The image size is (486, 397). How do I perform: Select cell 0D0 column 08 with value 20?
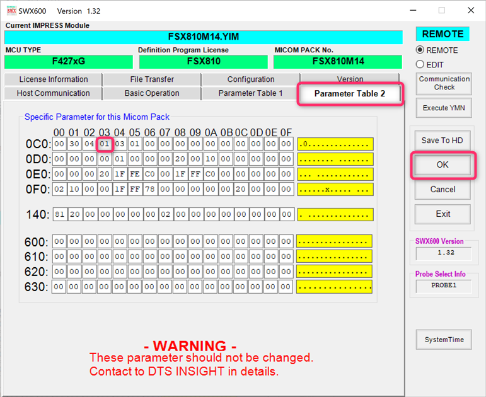click(180, 159)
